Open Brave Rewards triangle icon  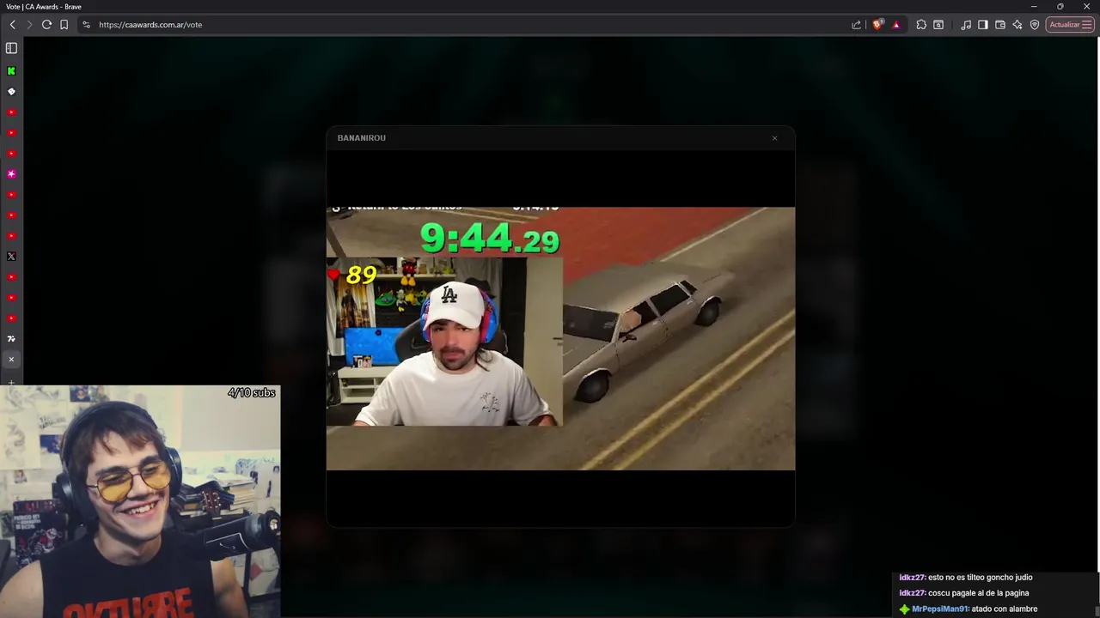point(896,25)
